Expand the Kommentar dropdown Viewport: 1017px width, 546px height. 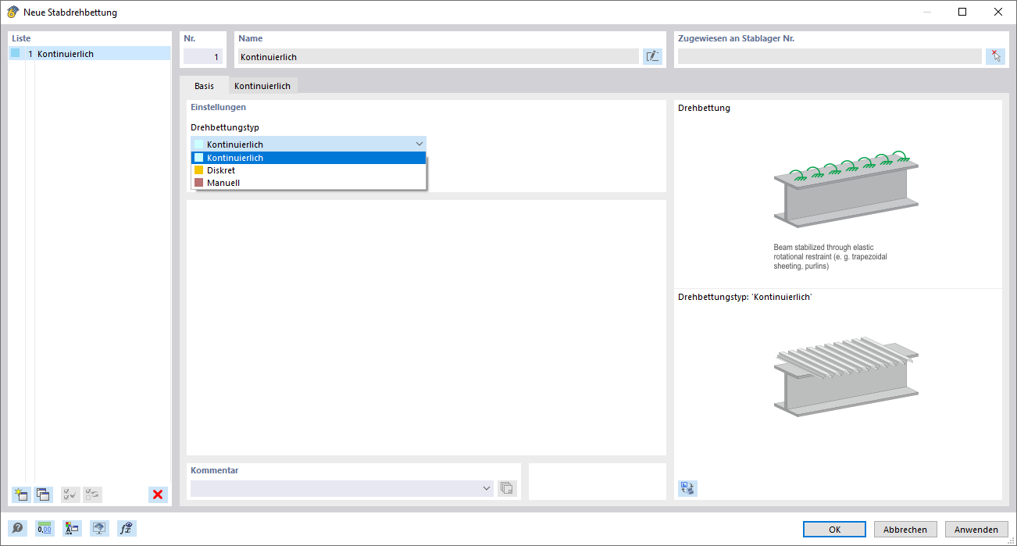coord(487,488)
